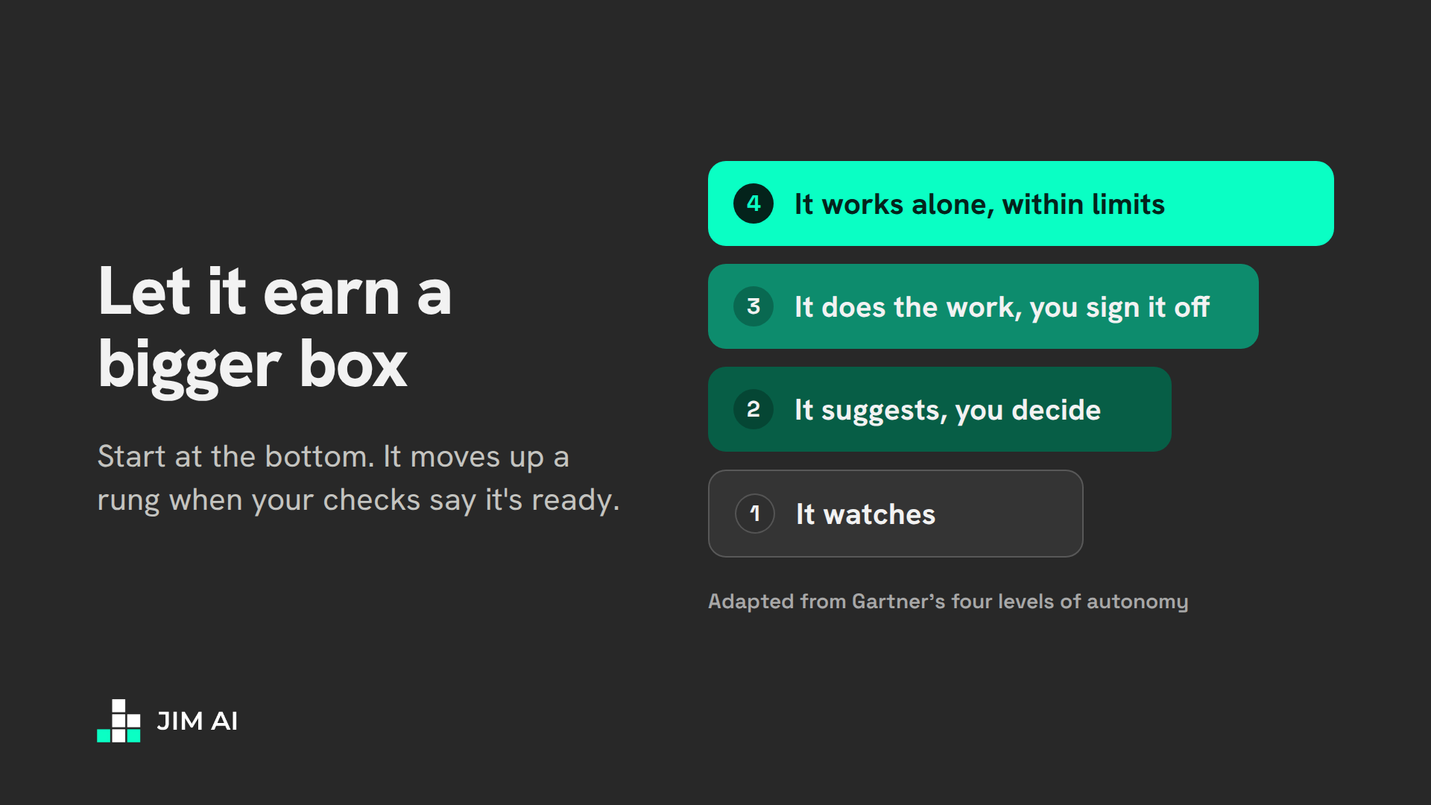Viewport: 1431px width, 805px height.
Task: Select the number 2 circle badge
Action: (x=754, y=409)
